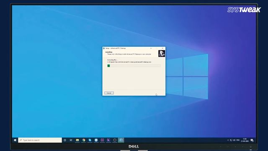Click the green installation progress bar
This screenshot has width=268, height=151.
tap(134, 66)
